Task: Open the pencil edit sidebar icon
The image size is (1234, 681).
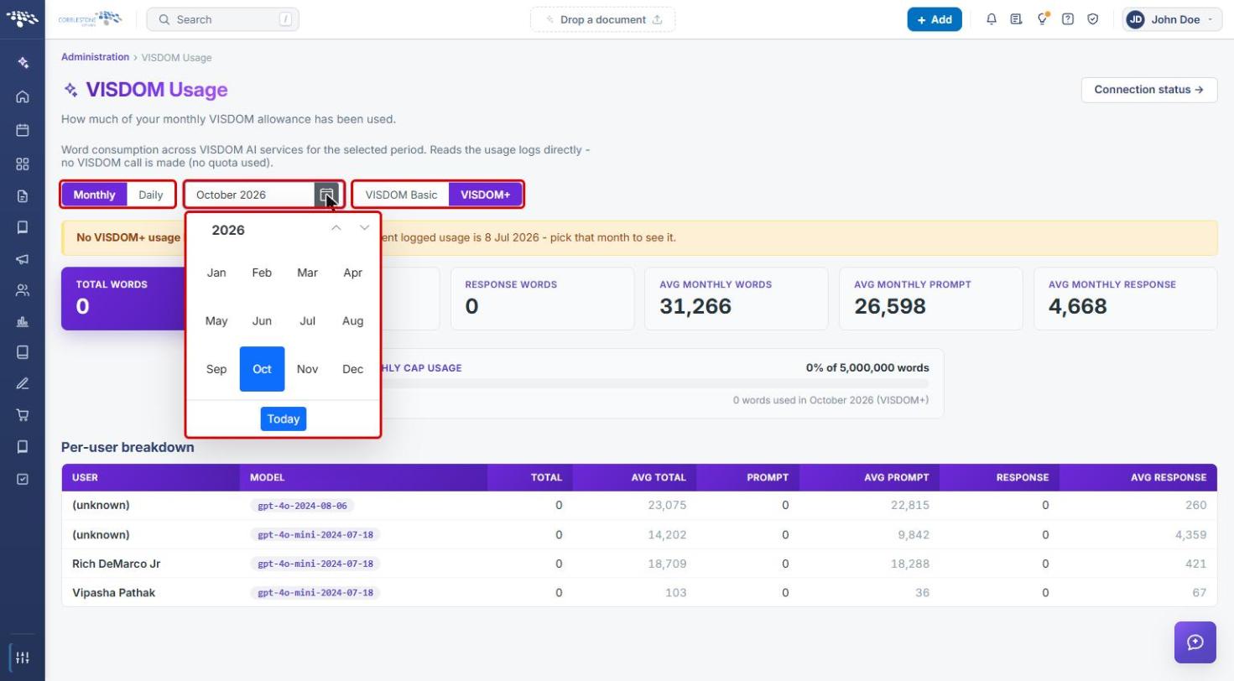Action: [23, 383]
